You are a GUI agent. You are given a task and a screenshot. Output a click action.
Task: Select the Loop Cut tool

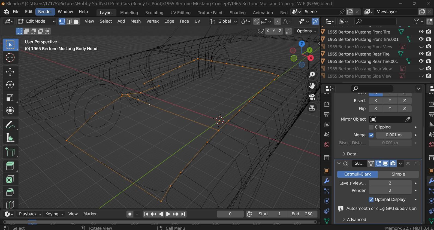coord(10,204)
